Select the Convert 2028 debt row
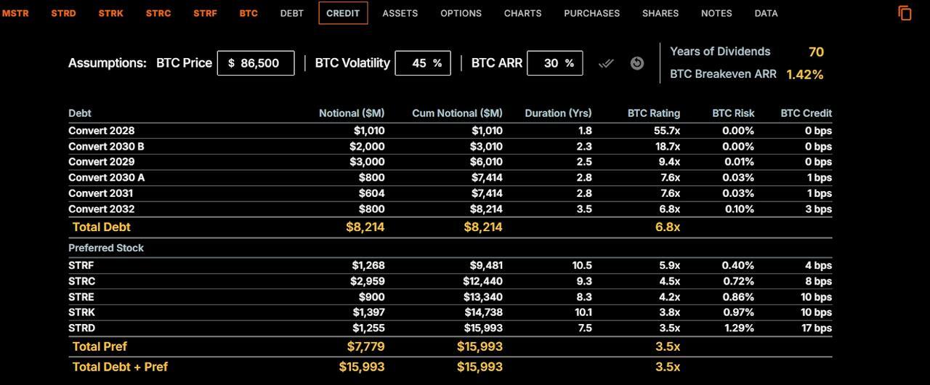 102,131
